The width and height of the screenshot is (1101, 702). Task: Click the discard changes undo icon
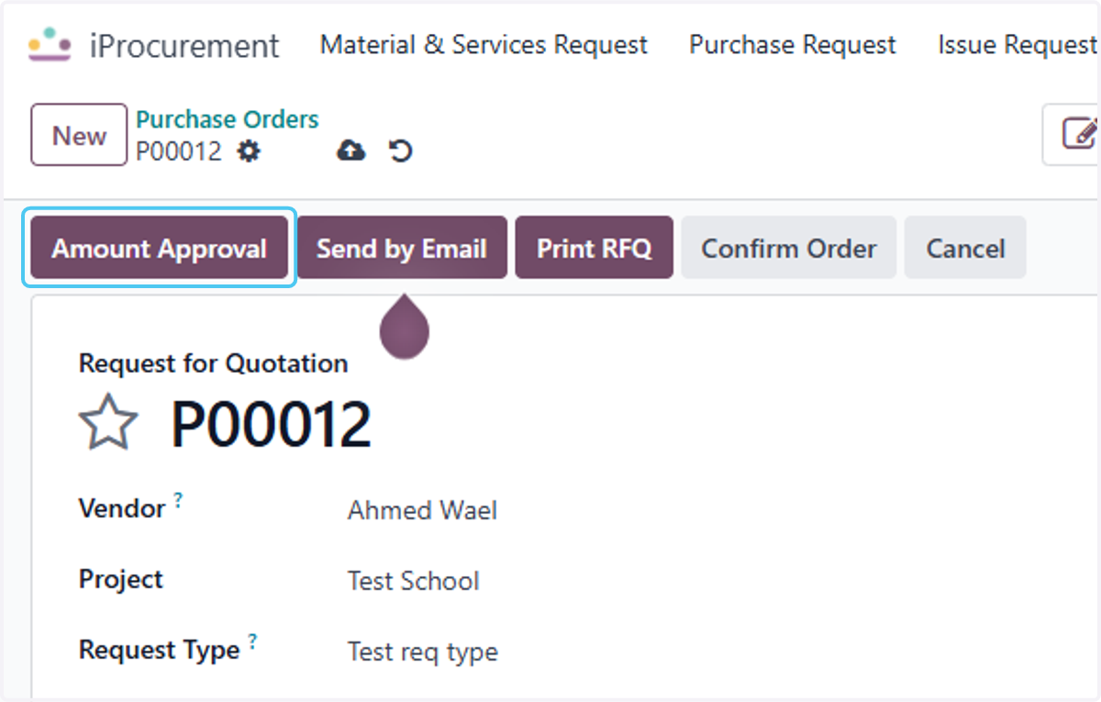[x=400, y=150]
